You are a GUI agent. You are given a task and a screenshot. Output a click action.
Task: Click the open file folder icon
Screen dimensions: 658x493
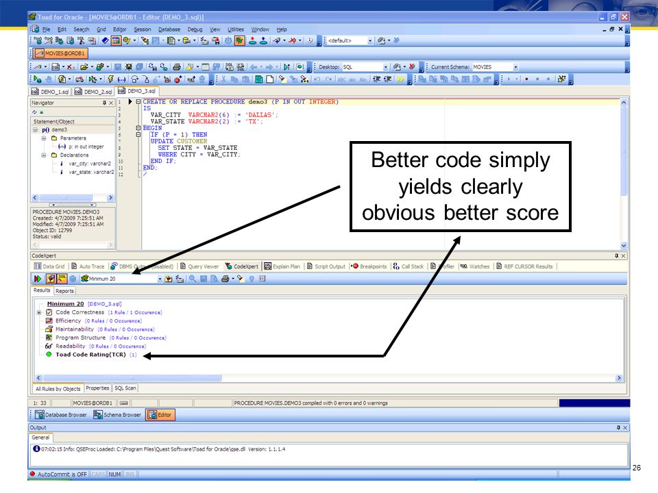click(84, 67)
